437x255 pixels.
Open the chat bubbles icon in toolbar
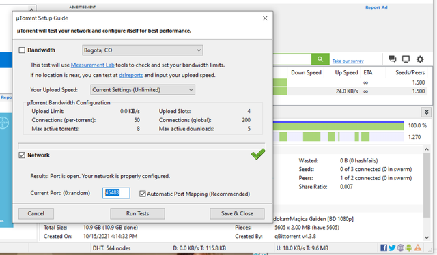click(393, 59)
